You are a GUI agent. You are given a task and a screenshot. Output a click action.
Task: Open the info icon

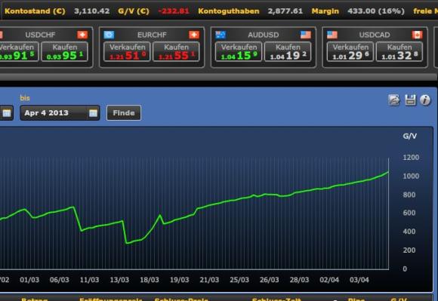coord(425,100)
